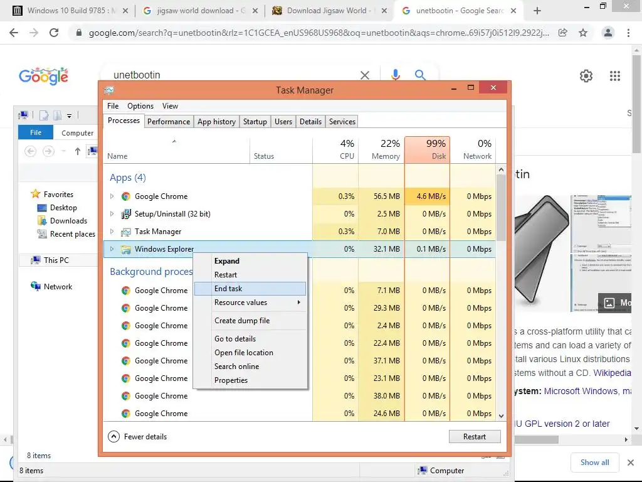Open the View menu in Task Manager

click(x=170, y=105)
